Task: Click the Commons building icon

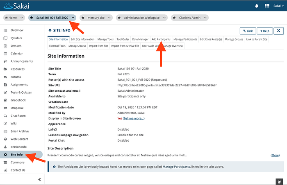Action: coord(5,162)
